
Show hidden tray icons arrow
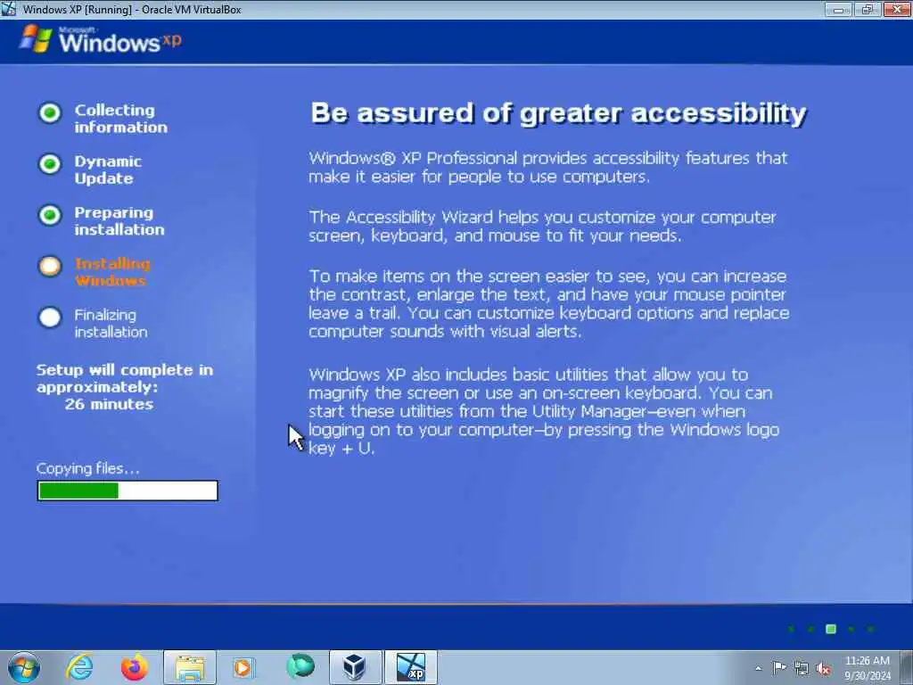tap(758, 669)
